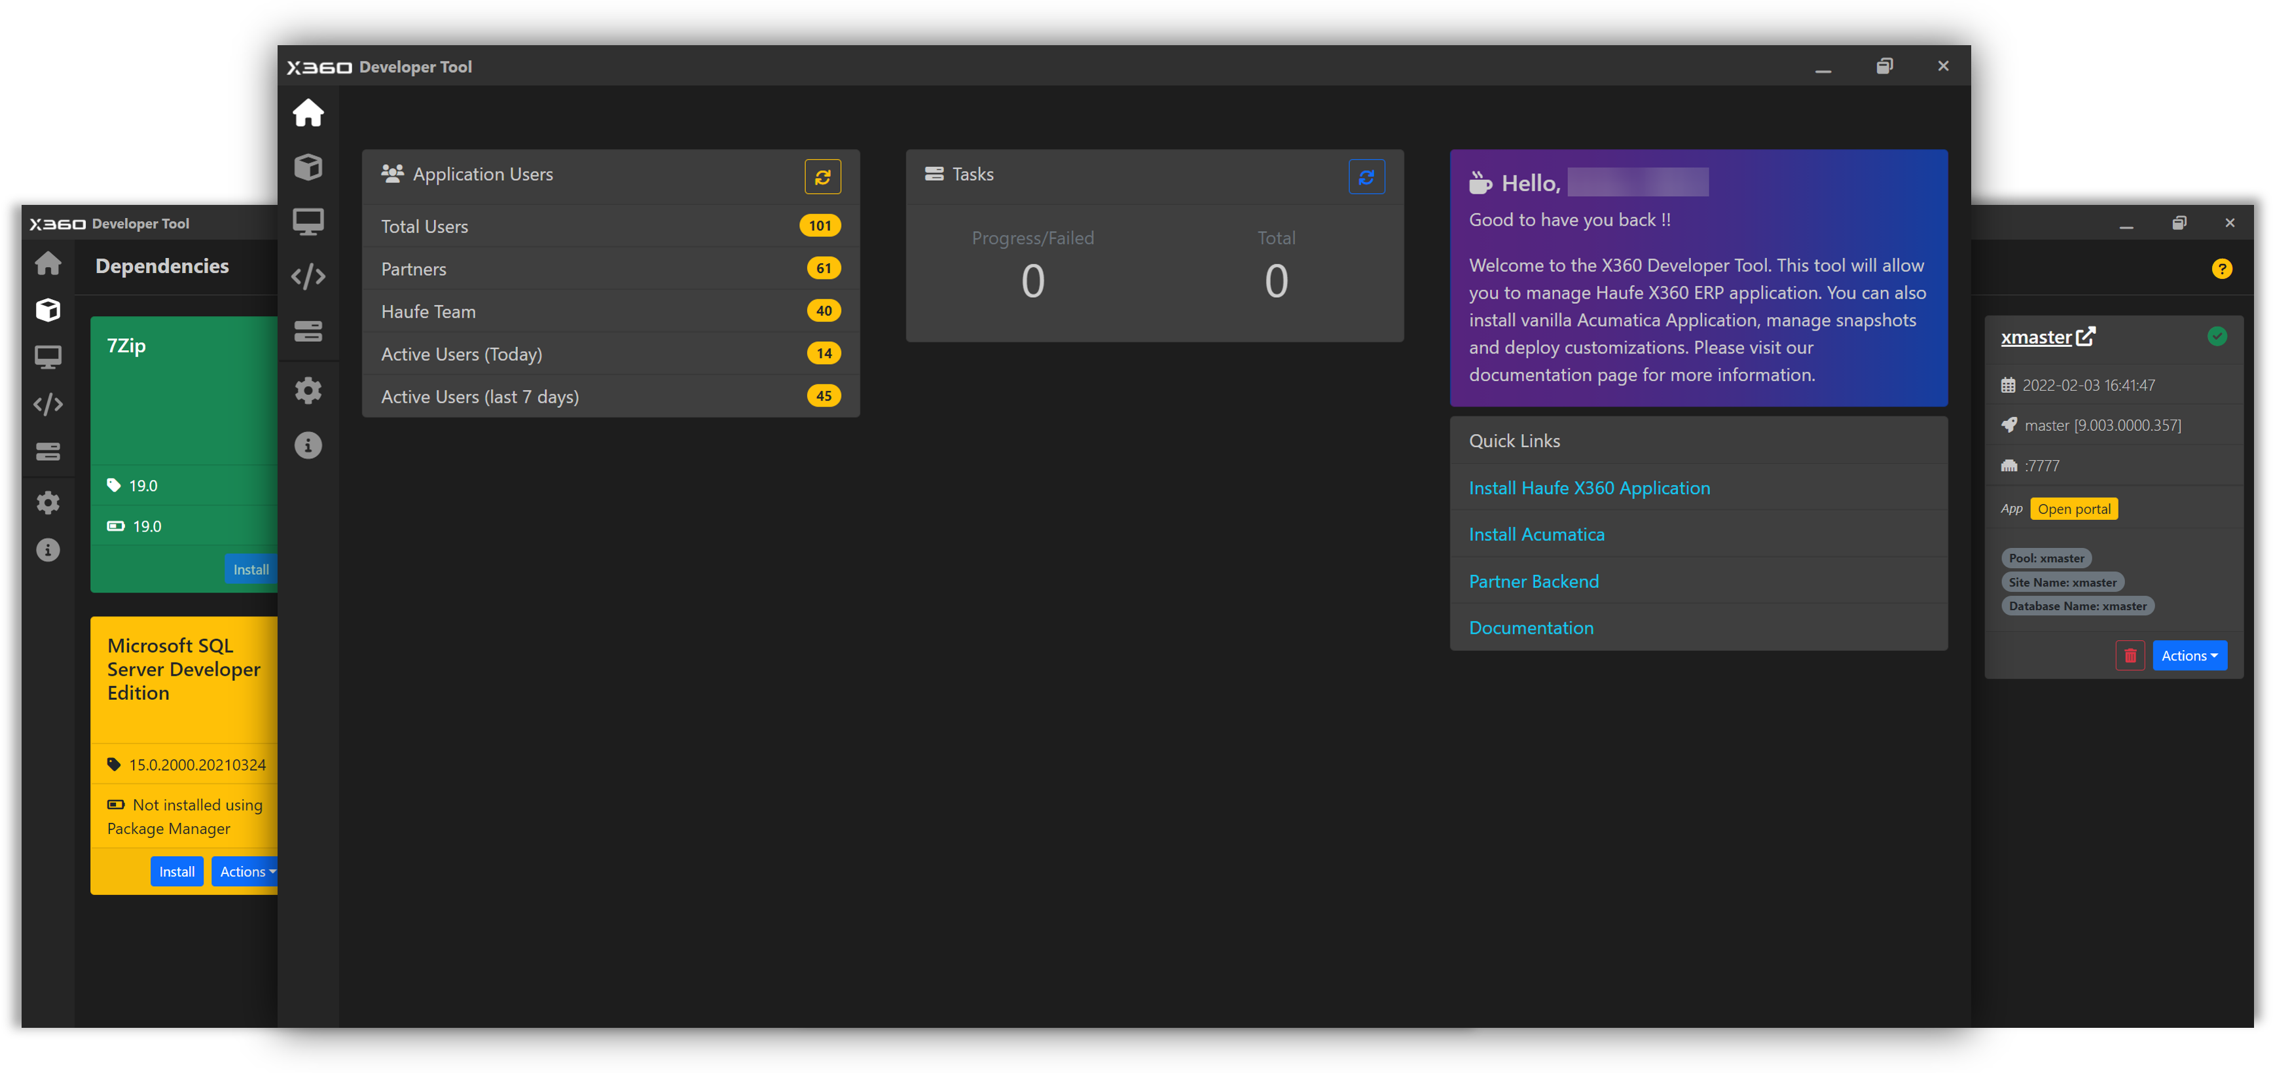Expand the Actions dropdown on xmaster card
This screenshot has height=1073, width=2273.
tap(2189, 655)
